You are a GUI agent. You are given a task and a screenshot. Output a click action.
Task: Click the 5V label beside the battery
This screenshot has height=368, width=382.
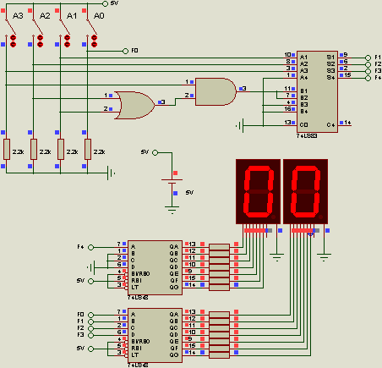(x=189, y=193)
